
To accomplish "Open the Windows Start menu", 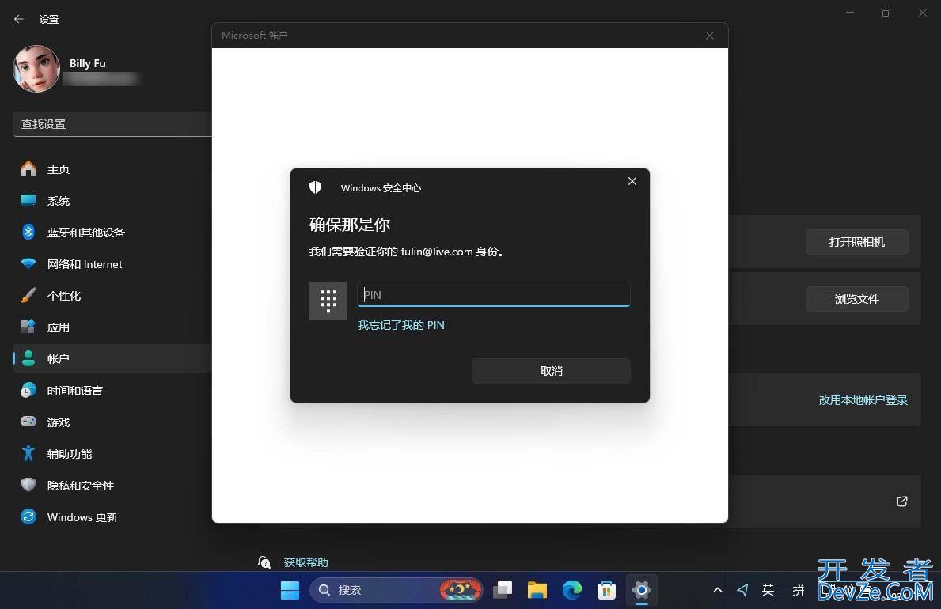I will 290,589.
